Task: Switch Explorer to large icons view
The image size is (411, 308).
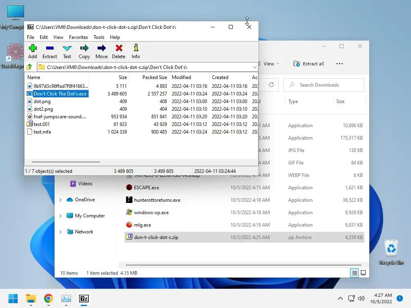Action: click(x=363, y=273)
